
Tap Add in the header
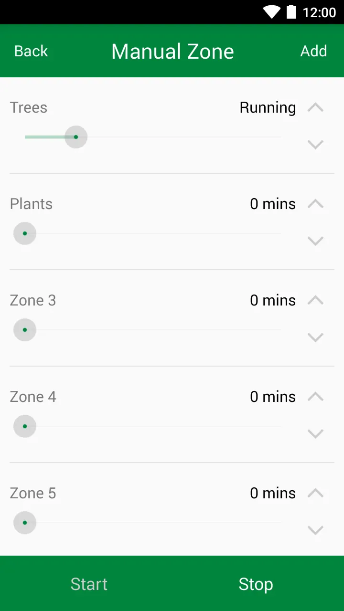(x=313, y=51)
